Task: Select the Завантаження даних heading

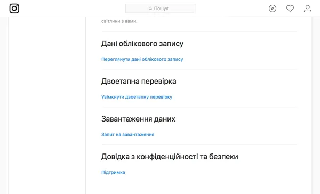Action: click(x=138, y=119)
